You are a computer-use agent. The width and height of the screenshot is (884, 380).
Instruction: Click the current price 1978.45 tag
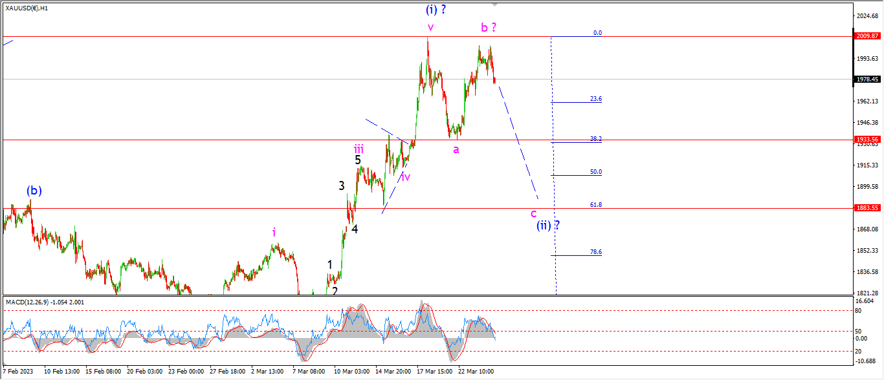[867, 79]
